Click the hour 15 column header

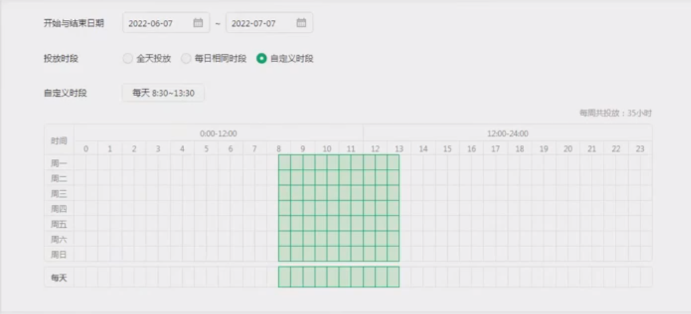[x=447, y=149]
